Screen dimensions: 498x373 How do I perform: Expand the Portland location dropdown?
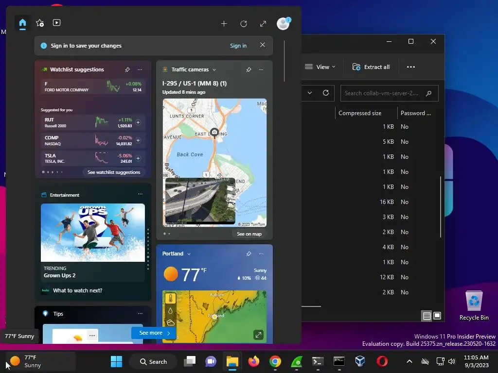coord(189,254)
